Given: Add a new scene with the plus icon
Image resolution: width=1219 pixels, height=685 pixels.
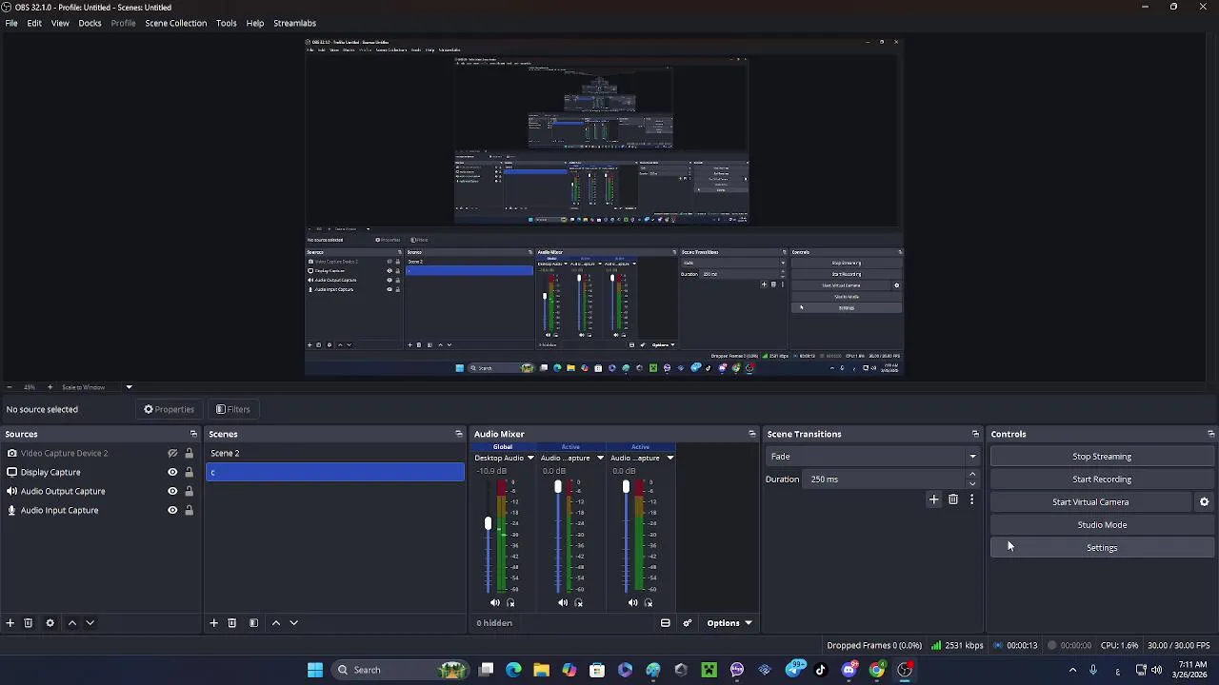Looking at the screenshot, I should click(214, 623).
